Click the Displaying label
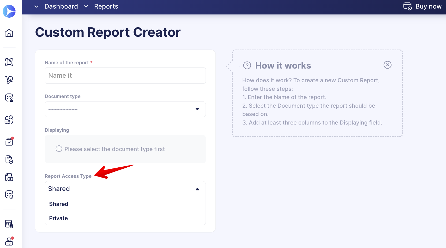Screen dimensions: 446x248 [x=57, y=130]
